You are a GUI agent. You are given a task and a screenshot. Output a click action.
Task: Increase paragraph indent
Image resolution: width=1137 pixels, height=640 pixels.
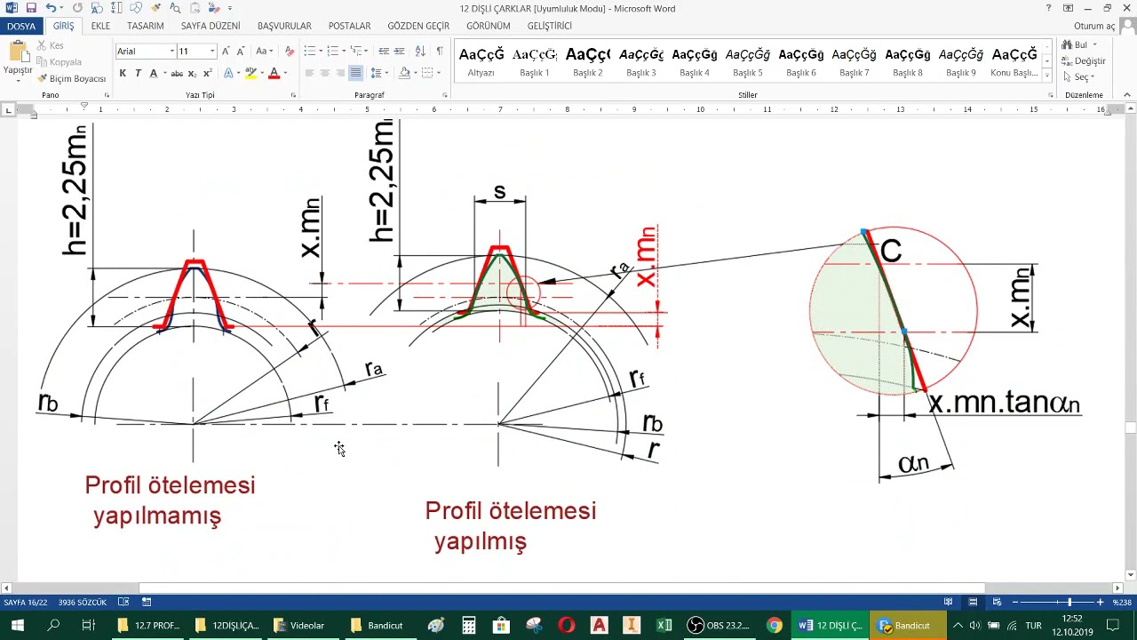[x=399, y=52]
